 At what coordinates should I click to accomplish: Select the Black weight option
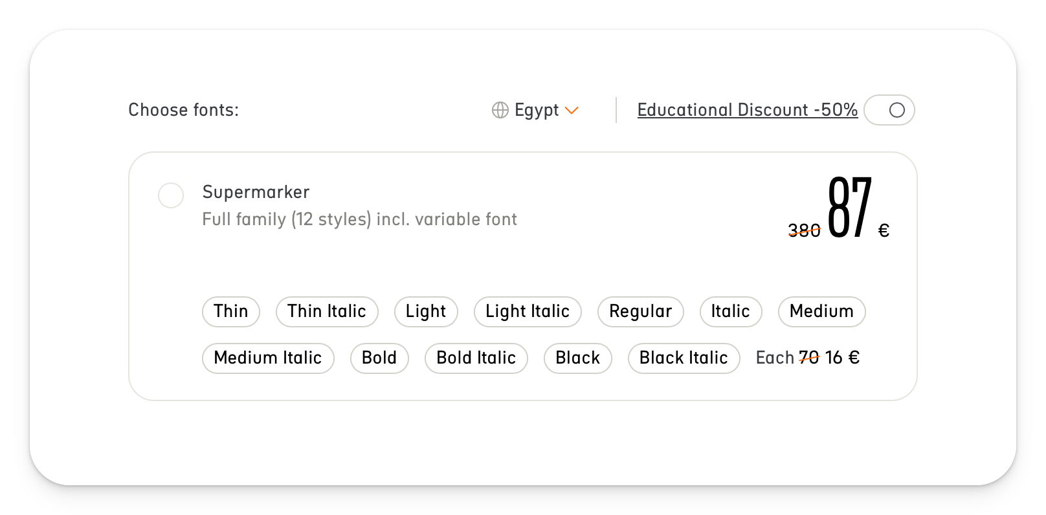[x=577, y=358]
